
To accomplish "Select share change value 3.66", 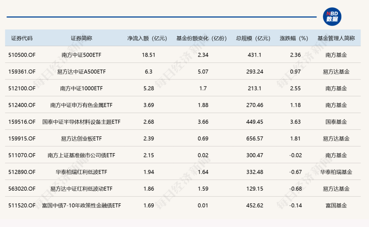I will click(203, 122).
